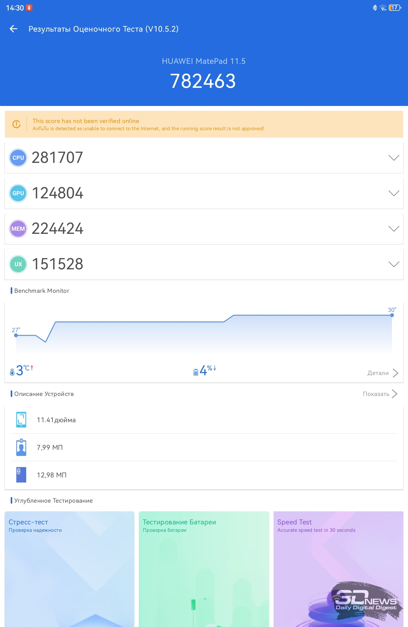The height and width of the screenshot is (627, 408).
Task: Open Детали for benchmark monitor
Action: pyautogui.click(x=383, y=373)
